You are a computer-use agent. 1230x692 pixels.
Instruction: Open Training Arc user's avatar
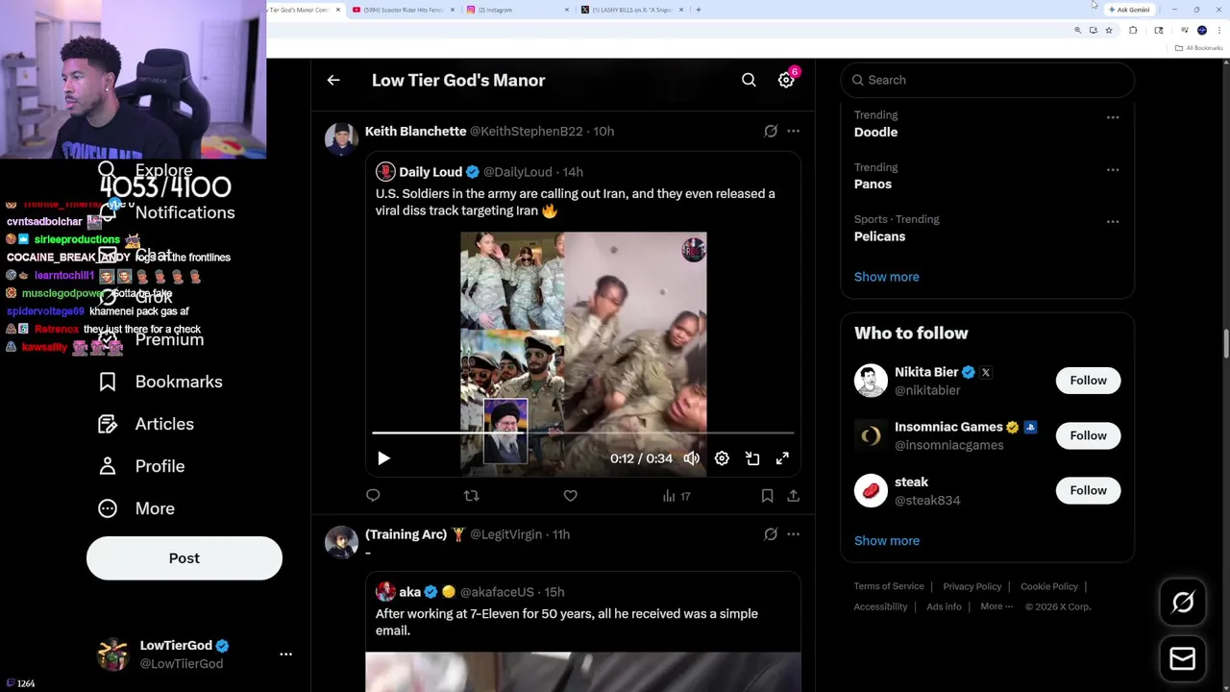pos(341,542)
